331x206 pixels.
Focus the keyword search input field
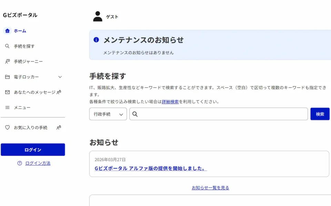pos(222,114)
